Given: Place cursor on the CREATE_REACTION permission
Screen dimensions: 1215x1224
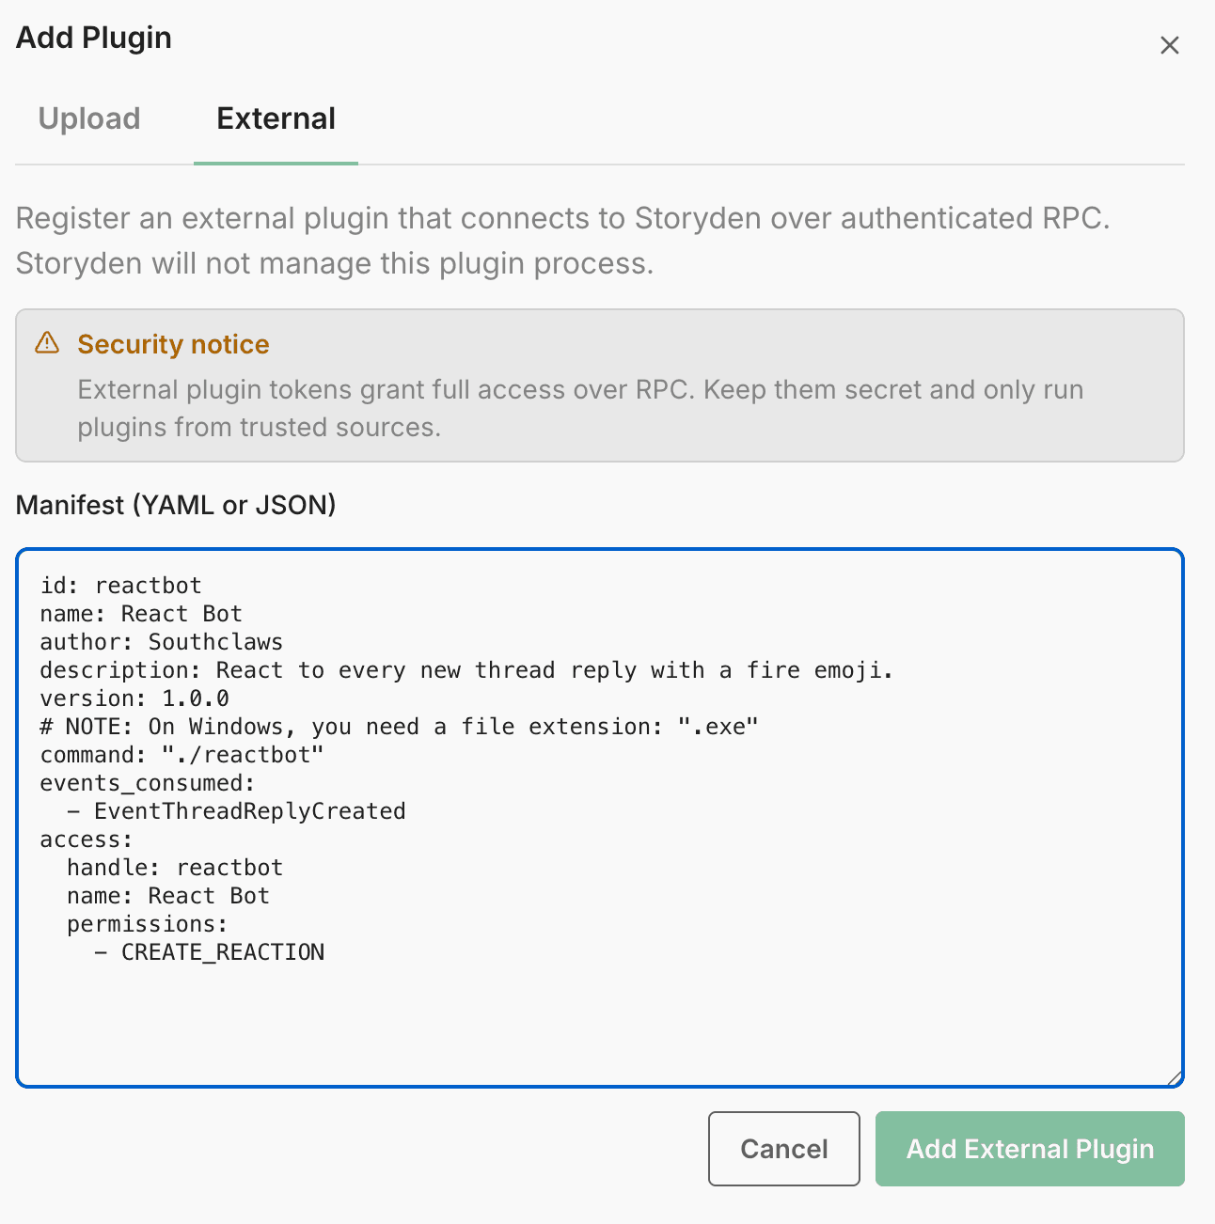Looking at the screenshot, I should point(222,952).
